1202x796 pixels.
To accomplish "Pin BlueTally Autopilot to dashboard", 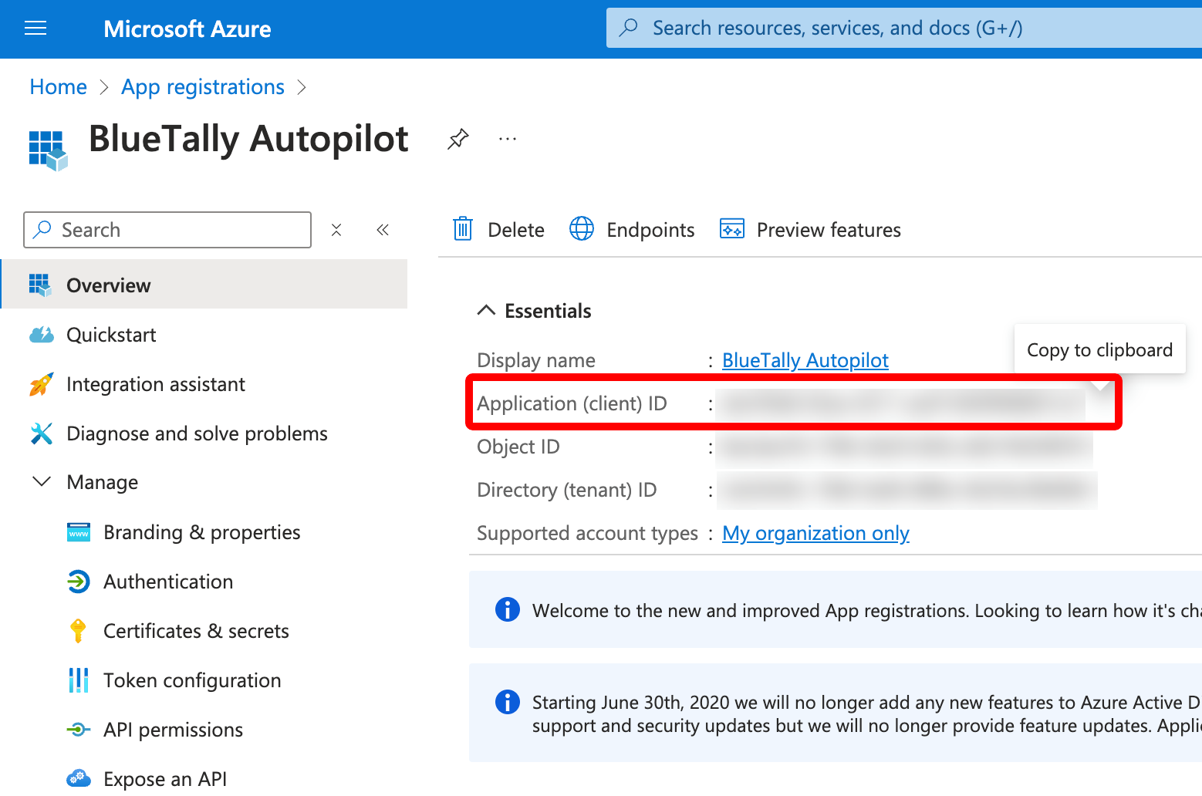I will (x=458, y=139).
